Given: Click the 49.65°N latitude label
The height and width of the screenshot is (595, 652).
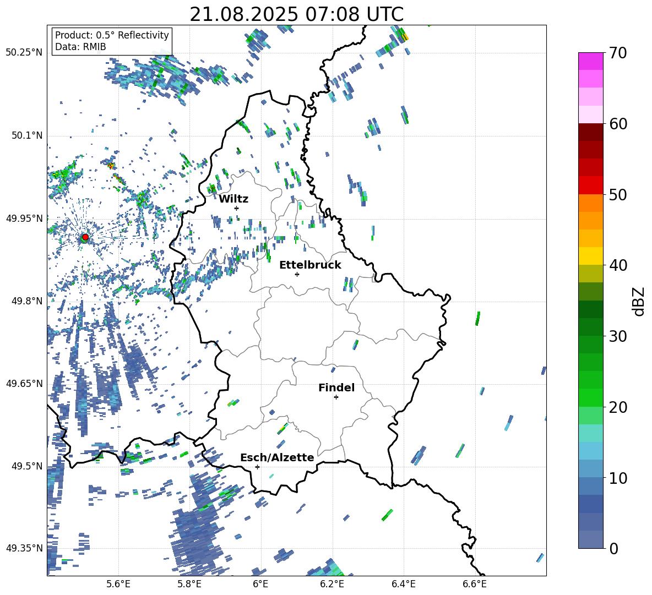Looking at the screenshot, I should [x=24, y=384].
